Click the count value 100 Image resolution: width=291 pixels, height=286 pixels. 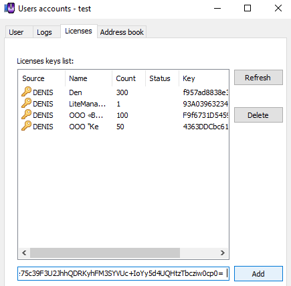click(122, 115)
